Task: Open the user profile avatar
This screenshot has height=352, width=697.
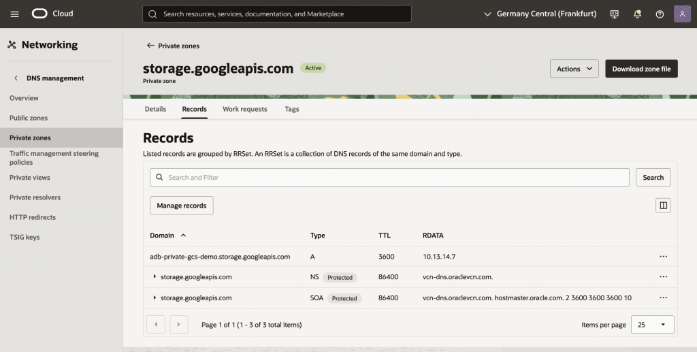Action: click(682, 14)
